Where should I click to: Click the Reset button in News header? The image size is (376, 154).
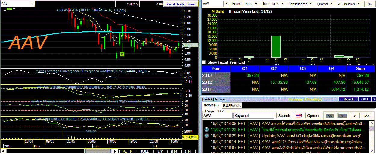[348, 99]
